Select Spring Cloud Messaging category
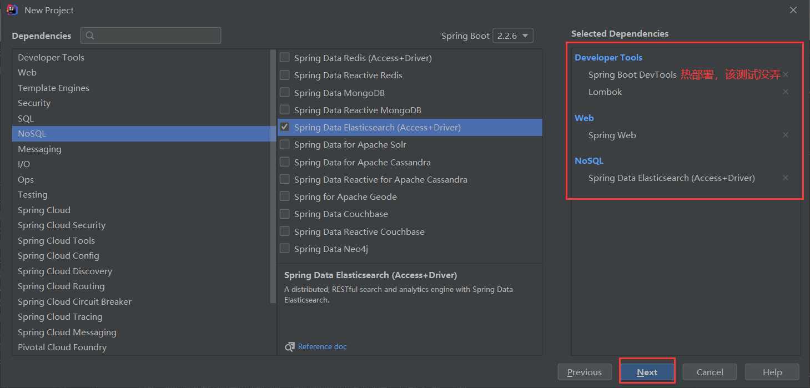The image size is (810, 388). 141,332
